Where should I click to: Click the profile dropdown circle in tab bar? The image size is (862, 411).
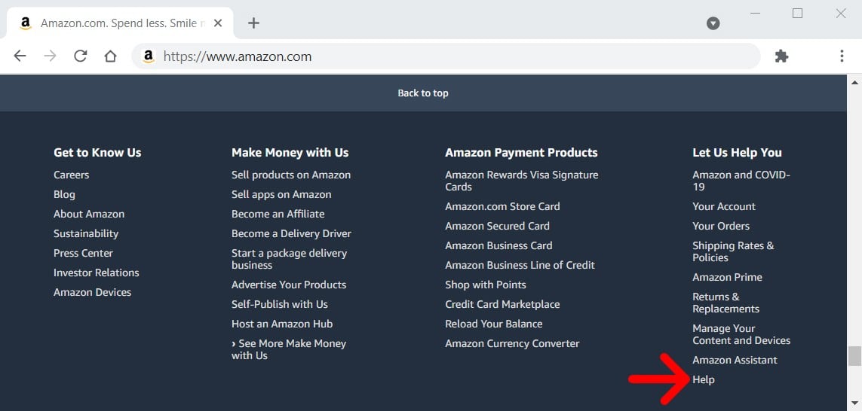pos(713,23)
